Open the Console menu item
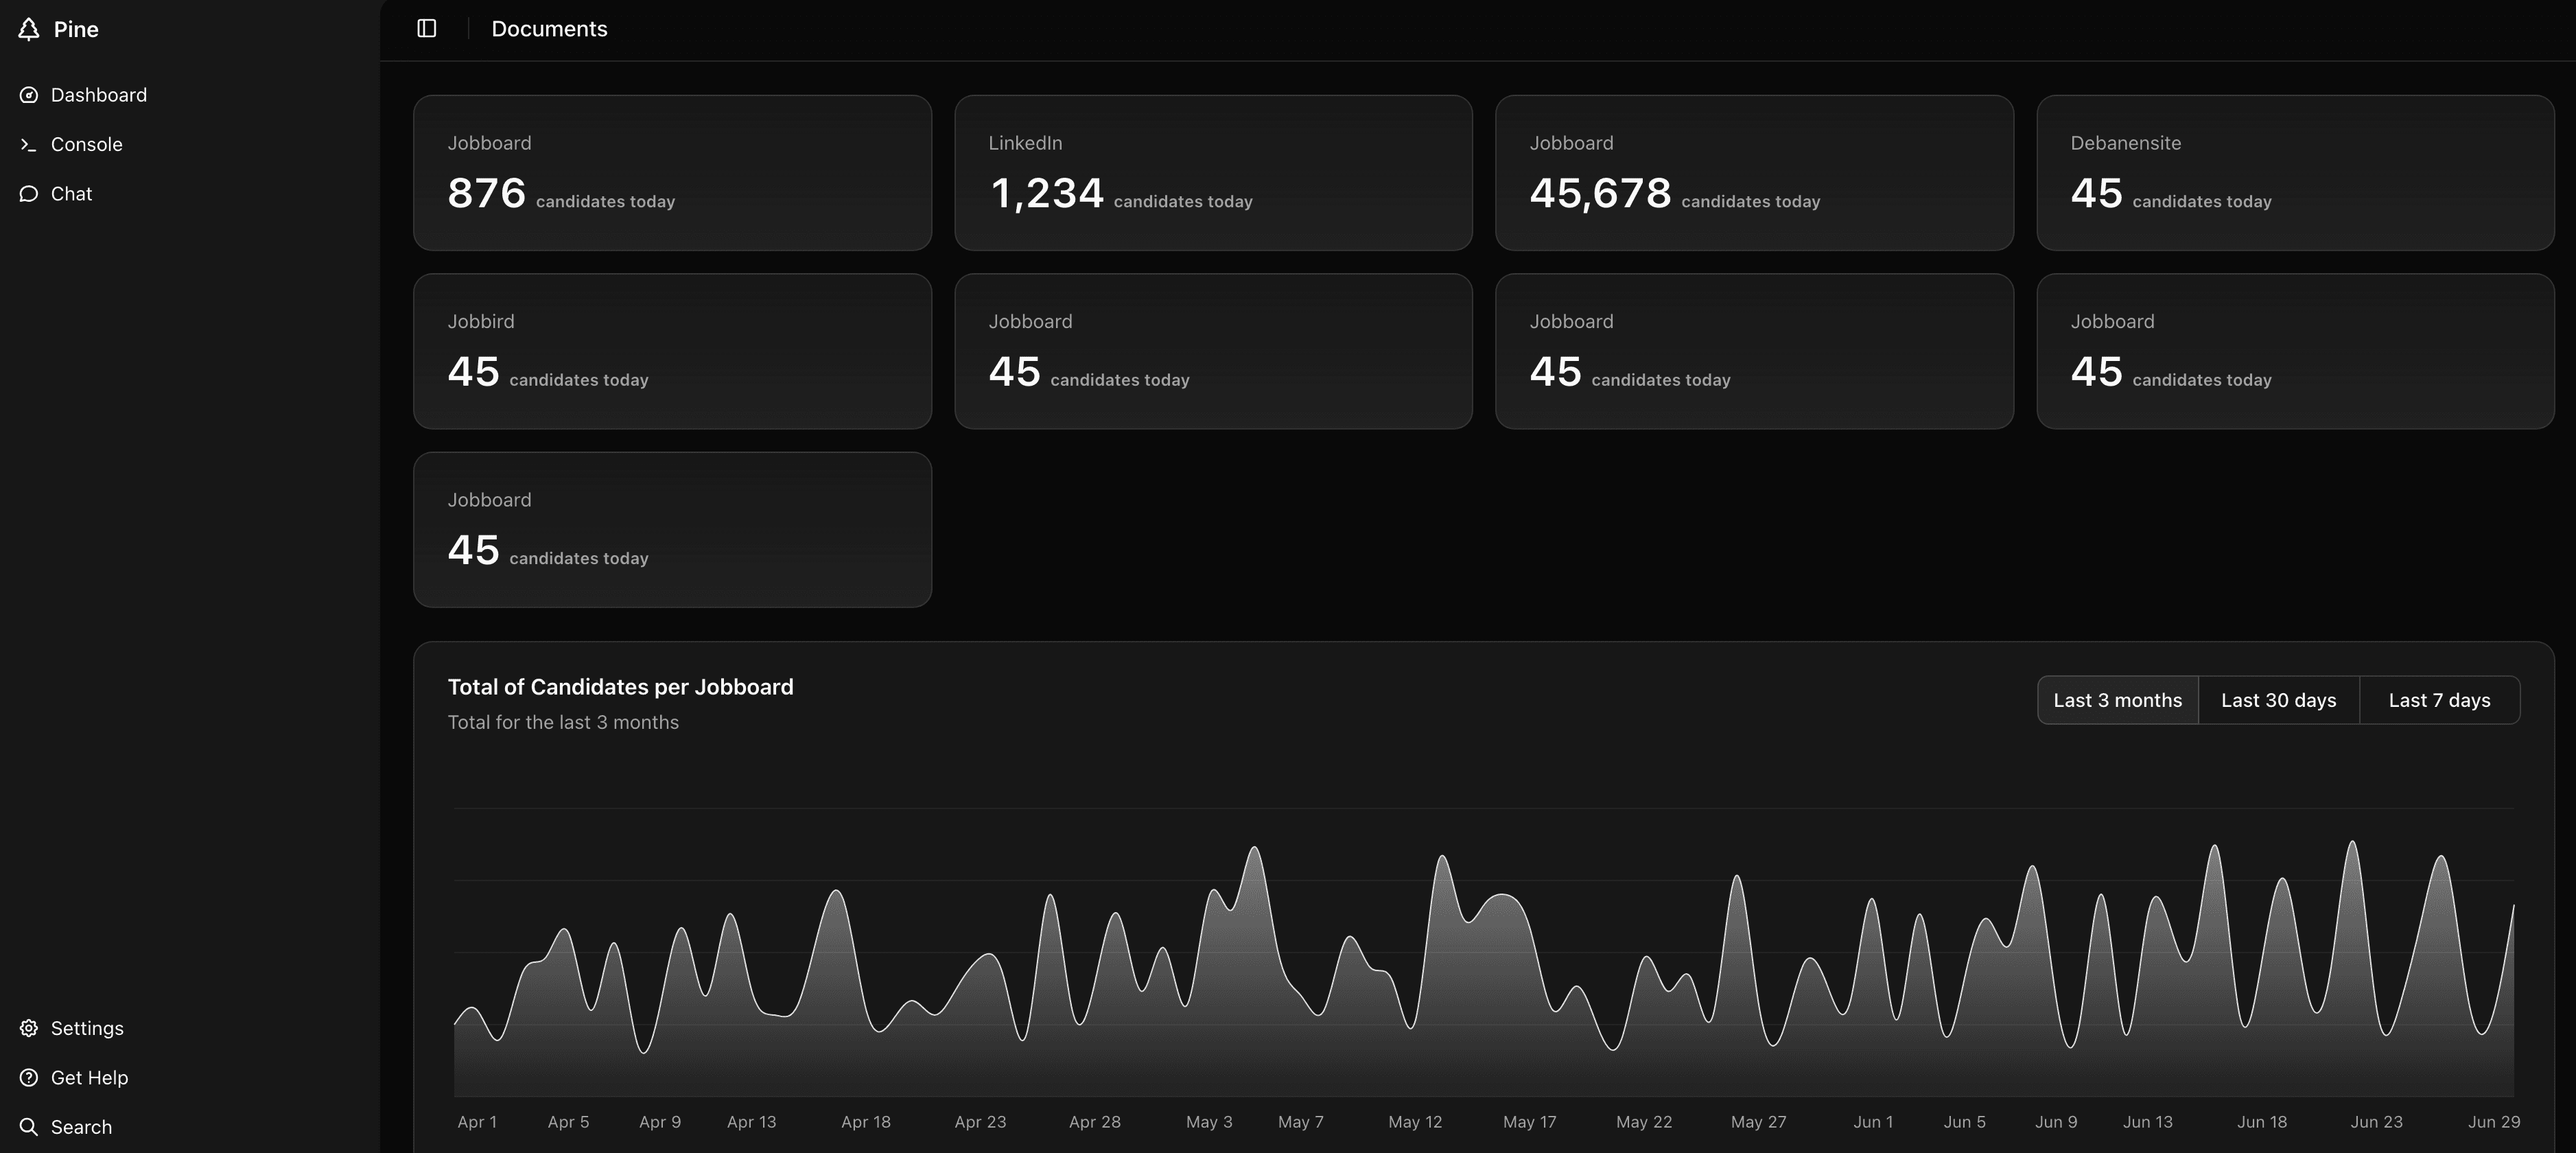The height and width of the screenshot is (1153, 2576). (x=87, y=145)
